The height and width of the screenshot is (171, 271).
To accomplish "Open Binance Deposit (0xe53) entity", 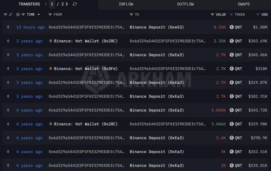I will (157, 27).
